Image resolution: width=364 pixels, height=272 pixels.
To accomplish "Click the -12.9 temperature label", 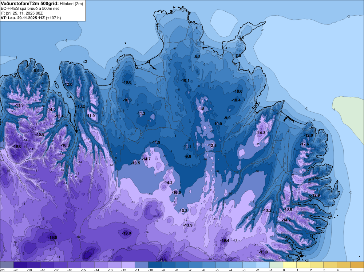I will [316, 196].
